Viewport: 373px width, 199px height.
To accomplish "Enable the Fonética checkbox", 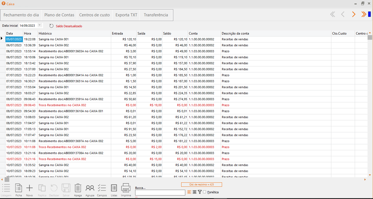I will click(x=205, y=192).
